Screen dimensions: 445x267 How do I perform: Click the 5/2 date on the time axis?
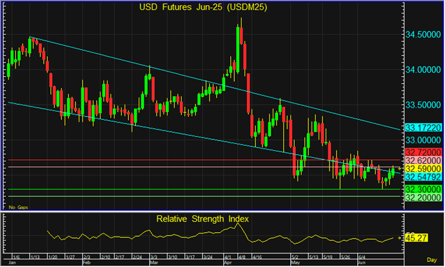click(x=295, y=257)
